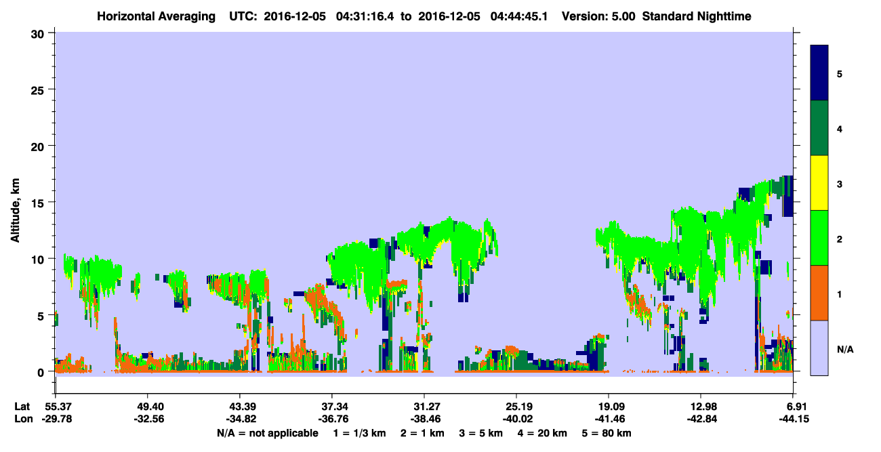This screenshot has height=452, width=881.
Task: Select the 15 km altitude tick label
Action: [40, 203]
